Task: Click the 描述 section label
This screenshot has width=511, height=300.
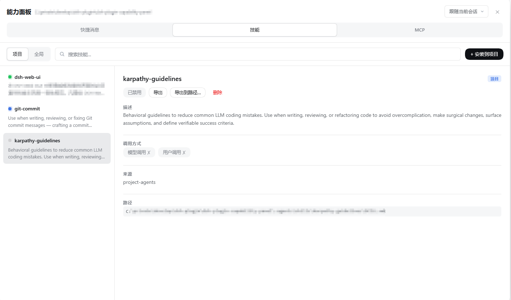Action: (128, 108)
